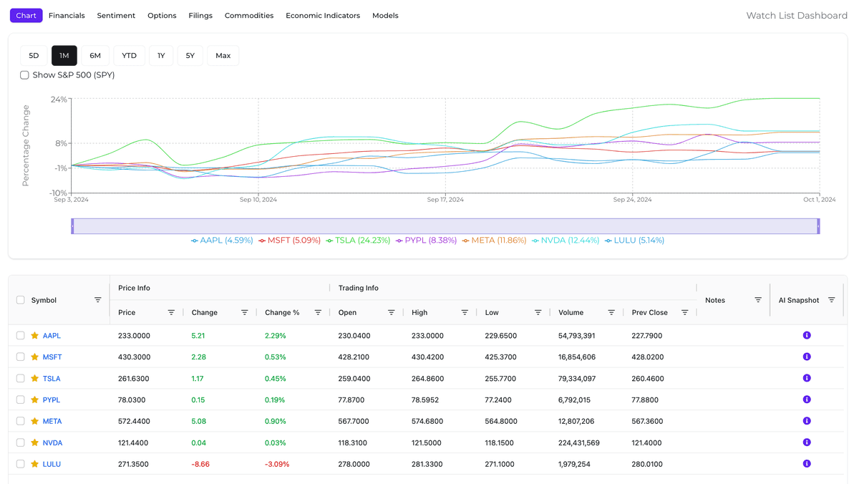Open AI Snapshot info for TSLA row
Image resolution: width=859 pixels, height=484 pixels.
click(807, 378)
